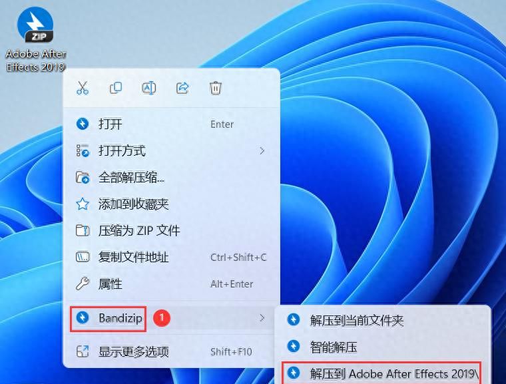Screen dimensions: 506x384
Task: Click the Ctrl+Shift+C shortcut text
Action: (x=238, y=257)
